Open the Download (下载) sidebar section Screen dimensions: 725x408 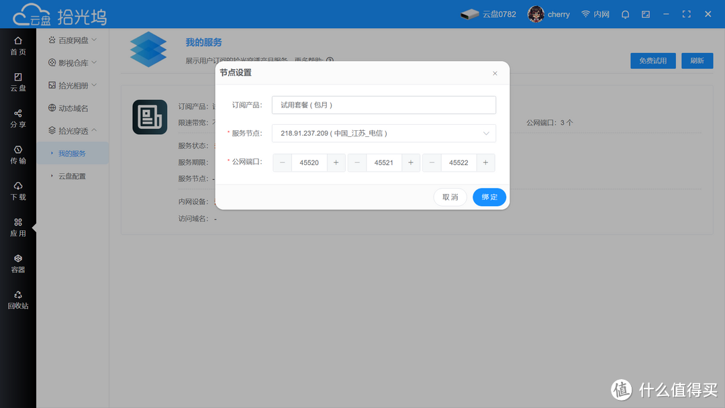(18, 190)
